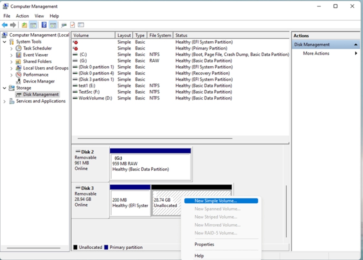Screen dimensions: 363x260
Task: Sort by the Volume column header
Action: tap(93, 35)
